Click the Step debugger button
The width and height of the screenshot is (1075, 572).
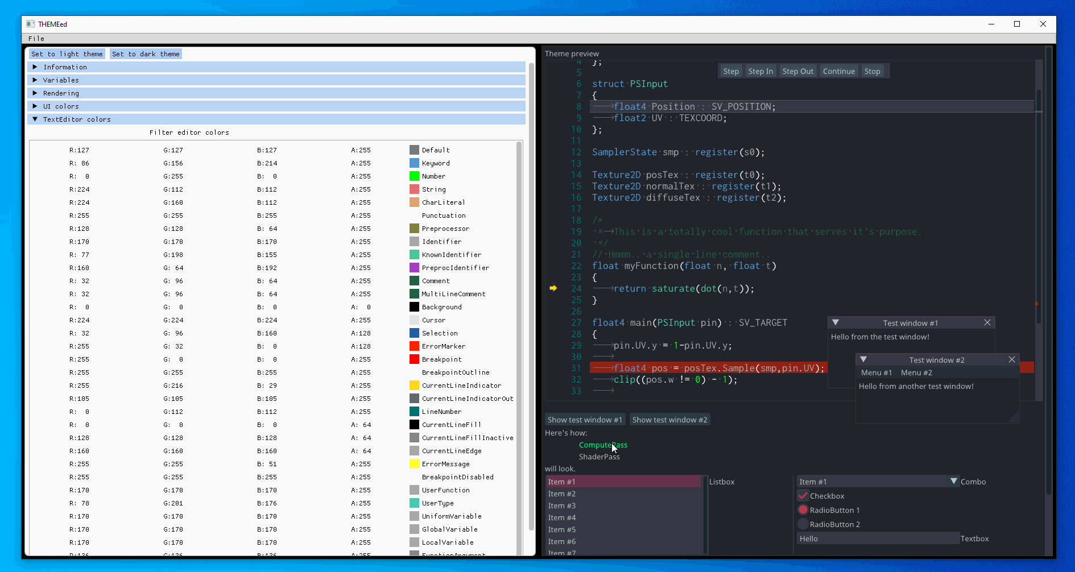pyautogui.click(x=731, y=71)
